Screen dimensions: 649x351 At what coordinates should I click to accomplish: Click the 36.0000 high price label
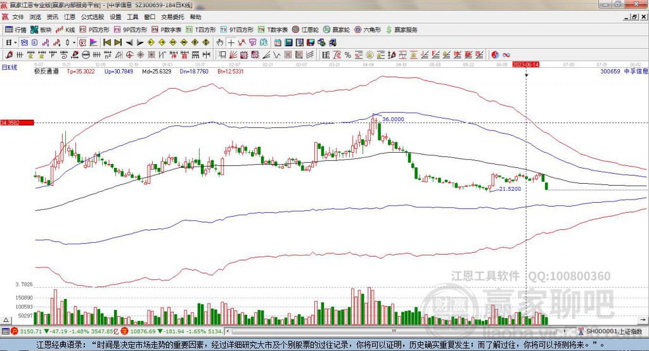[x=393, y=119]
